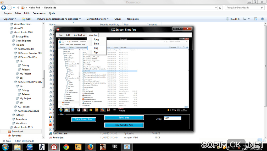
Task: Sort by the Tamanho column header
Action: (x=152, y=25)
